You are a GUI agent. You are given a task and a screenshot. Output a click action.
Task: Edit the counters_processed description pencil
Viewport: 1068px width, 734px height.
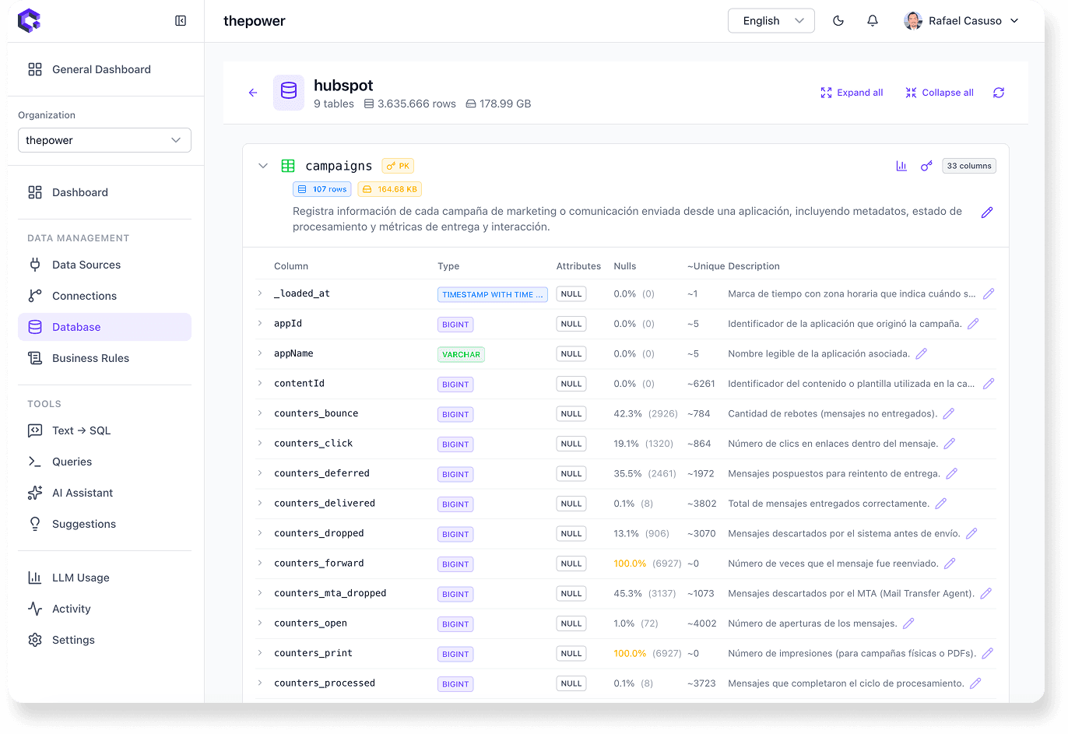pos(975,683)
